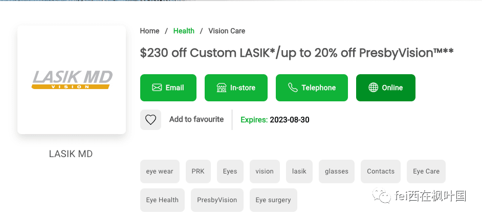Click the PRK tag chip

pyautogui.click(x=198, y=171)
